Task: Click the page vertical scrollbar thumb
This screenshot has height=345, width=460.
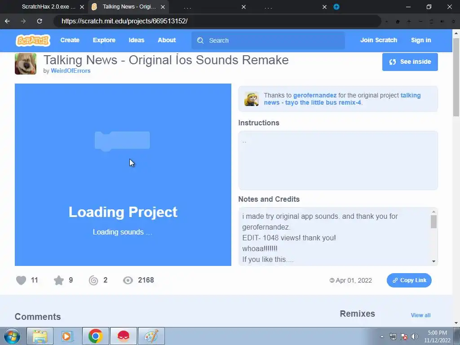Action: (x=456, y=77)
